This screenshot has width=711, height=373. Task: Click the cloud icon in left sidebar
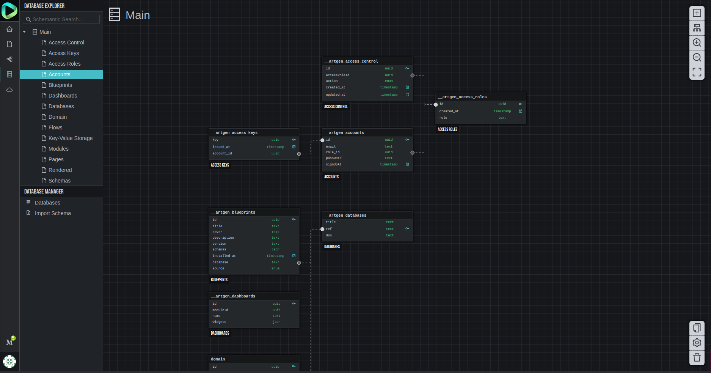tap(9, 90)
